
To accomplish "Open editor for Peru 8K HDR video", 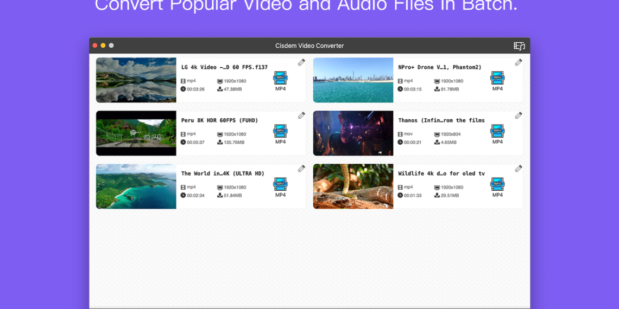I will pos(301,115).
